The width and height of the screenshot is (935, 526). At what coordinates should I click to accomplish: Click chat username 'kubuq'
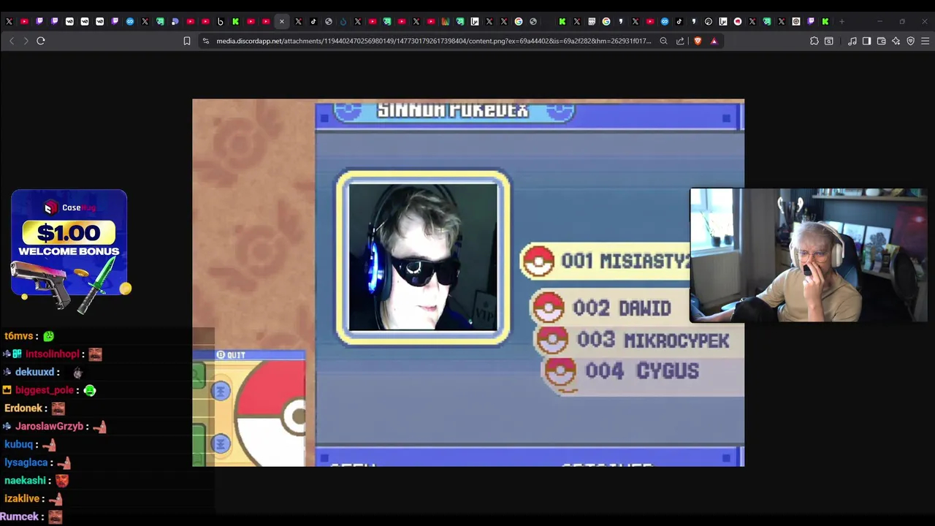tap(19, 444)
